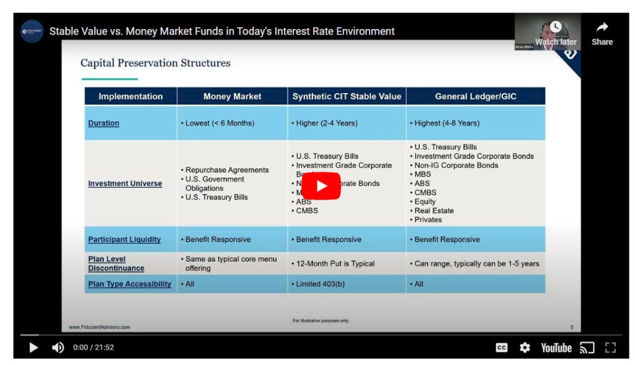Click the 'Capital Preservation Structures' slide heading
The width and height of the screenshot is (635, 365).
(x=156, y=63)
